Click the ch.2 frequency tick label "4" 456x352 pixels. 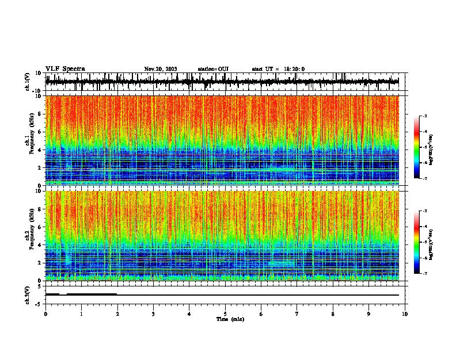point(40,245)
